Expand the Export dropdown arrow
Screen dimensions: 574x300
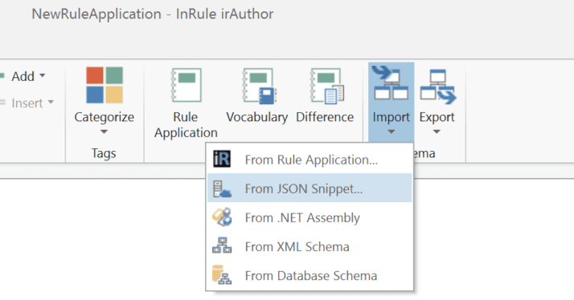pyautogui.click(x=437, y=132)
